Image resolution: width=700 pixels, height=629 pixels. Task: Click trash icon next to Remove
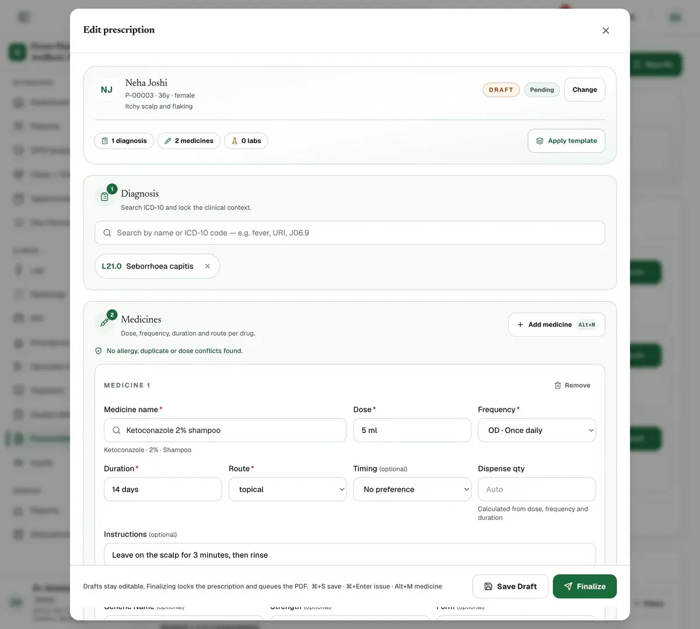[558, 385]
